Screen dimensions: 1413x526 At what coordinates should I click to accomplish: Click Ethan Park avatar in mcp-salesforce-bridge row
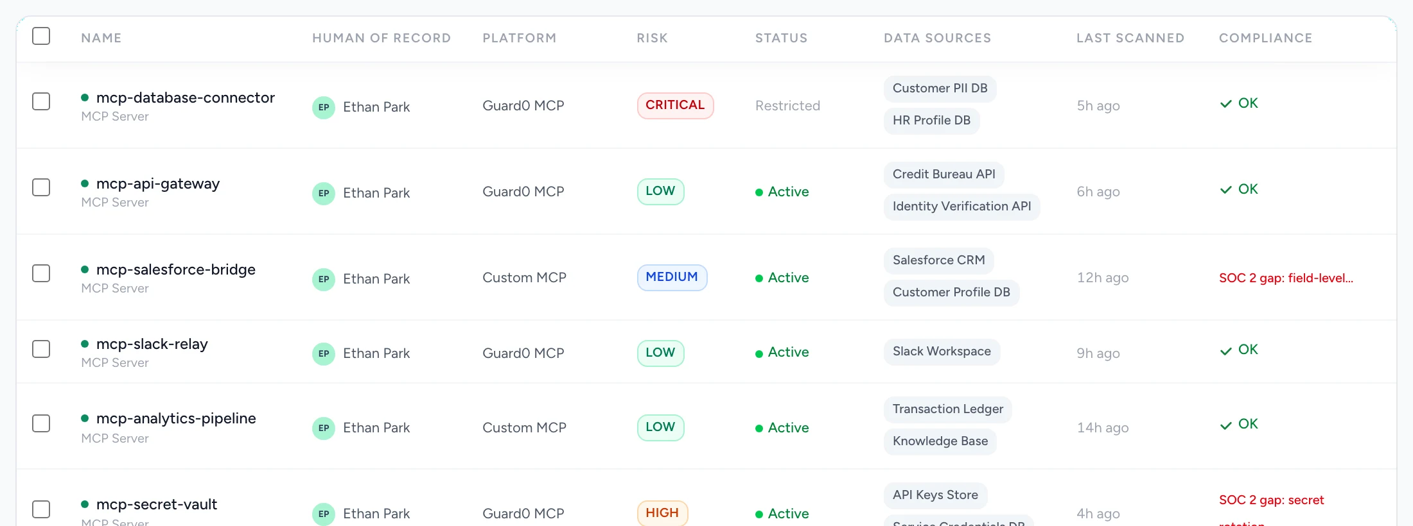point(324,279)
